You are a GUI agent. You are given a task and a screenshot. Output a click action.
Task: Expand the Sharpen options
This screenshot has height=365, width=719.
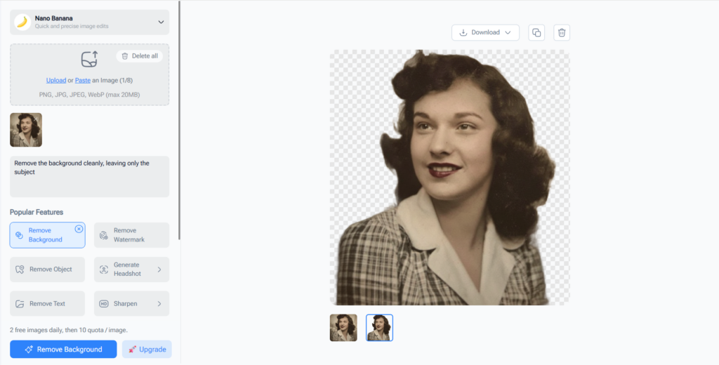point(159,304)
